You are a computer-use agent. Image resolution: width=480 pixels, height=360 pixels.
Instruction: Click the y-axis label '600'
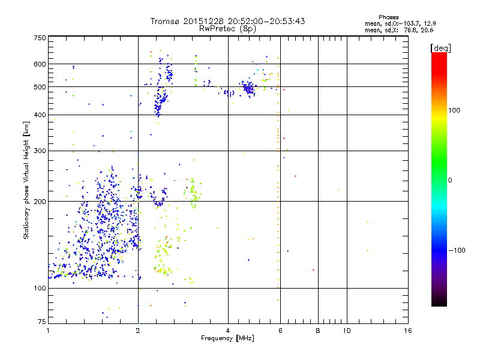coord(40,64)
